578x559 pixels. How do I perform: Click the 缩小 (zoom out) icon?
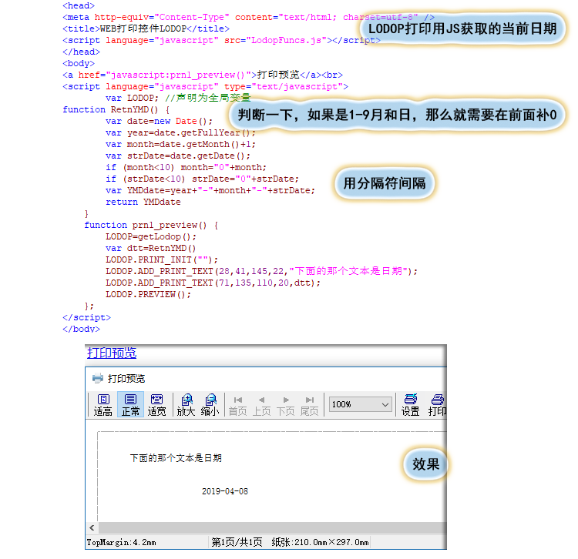coord(210,404)
